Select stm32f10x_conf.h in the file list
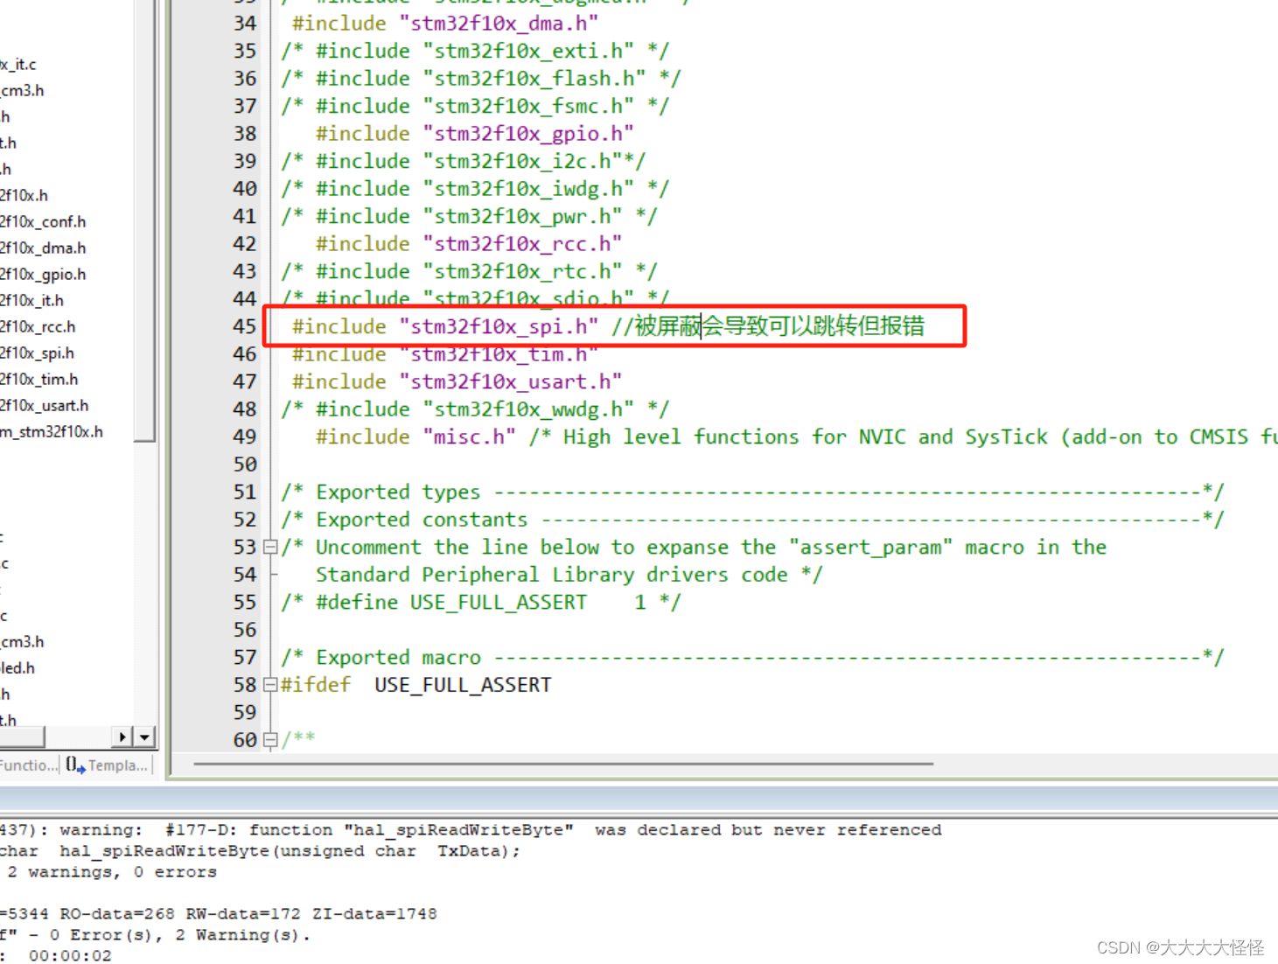Screen dimensions: 1278x964 pyautogui.click(x=44, y=221)
